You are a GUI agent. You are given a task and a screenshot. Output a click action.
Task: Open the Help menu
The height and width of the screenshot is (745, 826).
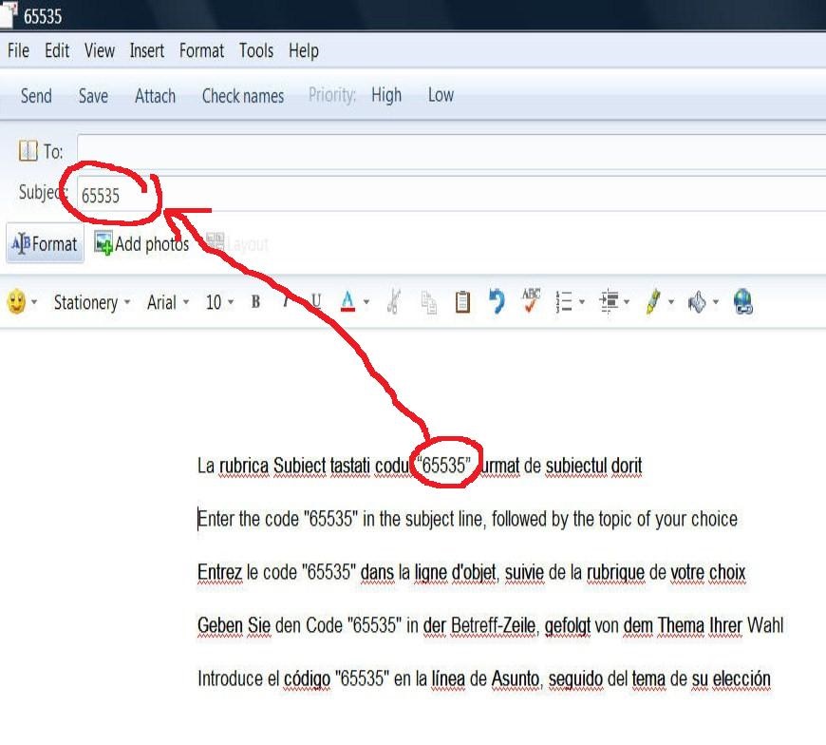[x=304, y=51]
